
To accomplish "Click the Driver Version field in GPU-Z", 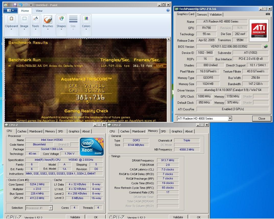I will coord(233,90).
